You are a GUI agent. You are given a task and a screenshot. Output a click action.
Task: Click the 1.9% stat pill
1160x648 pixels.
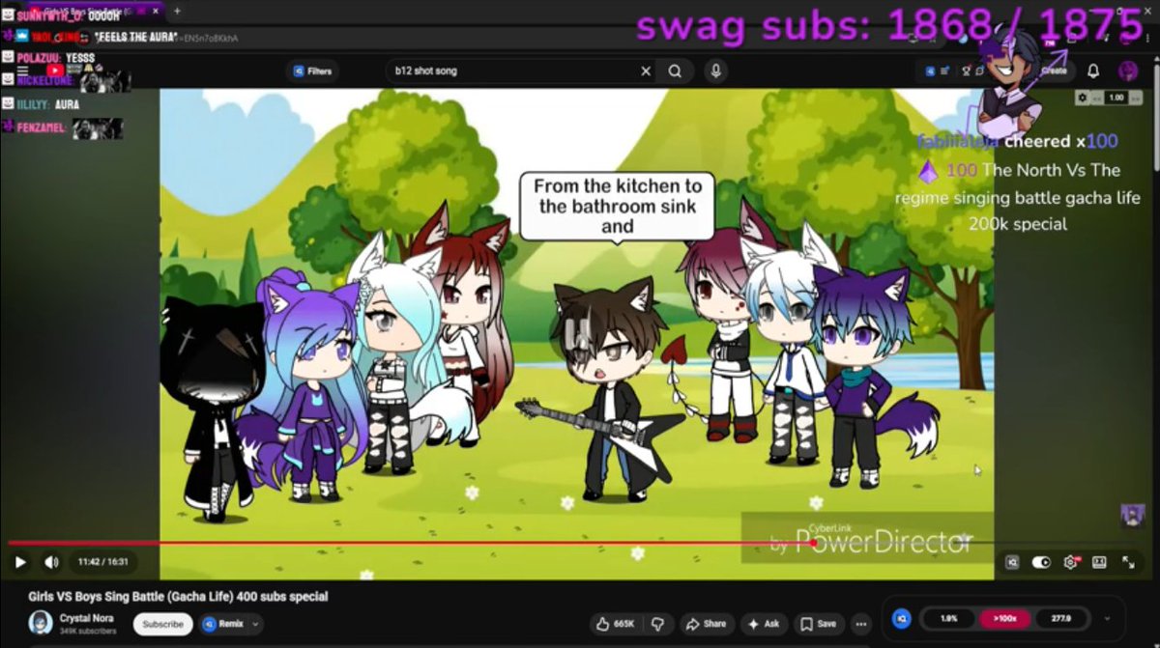click(x=948, y=619)
